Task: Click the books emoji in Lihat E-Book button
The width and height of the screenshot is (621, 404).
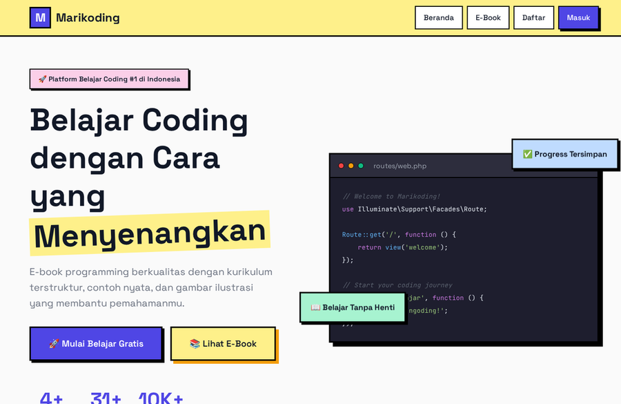Action: coord(195,343)
